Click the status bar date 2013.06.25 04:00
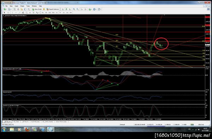Viewport: 212px width, 139px height. tap(140, 125)
